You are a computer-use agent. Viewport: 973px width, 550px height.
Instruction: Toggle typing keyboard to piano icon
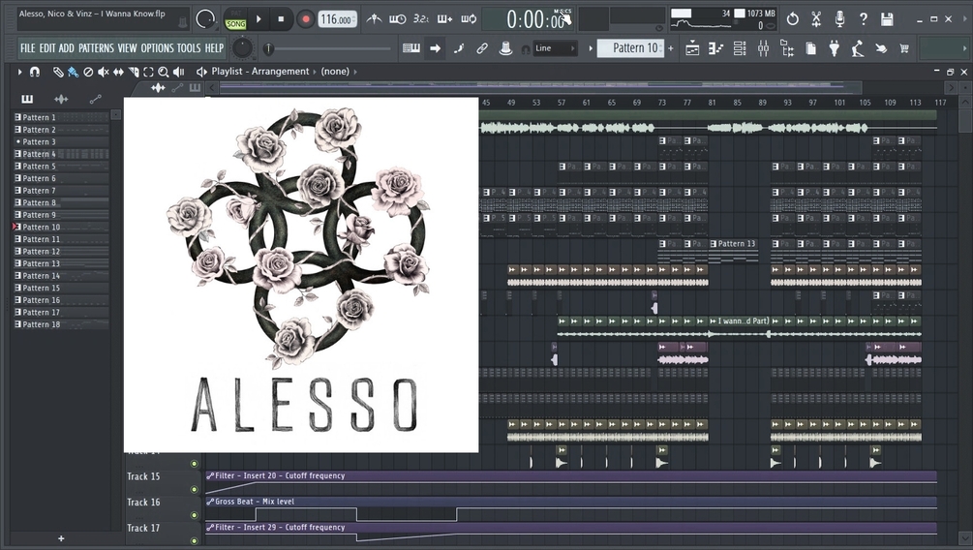click(x=410, y=48)
